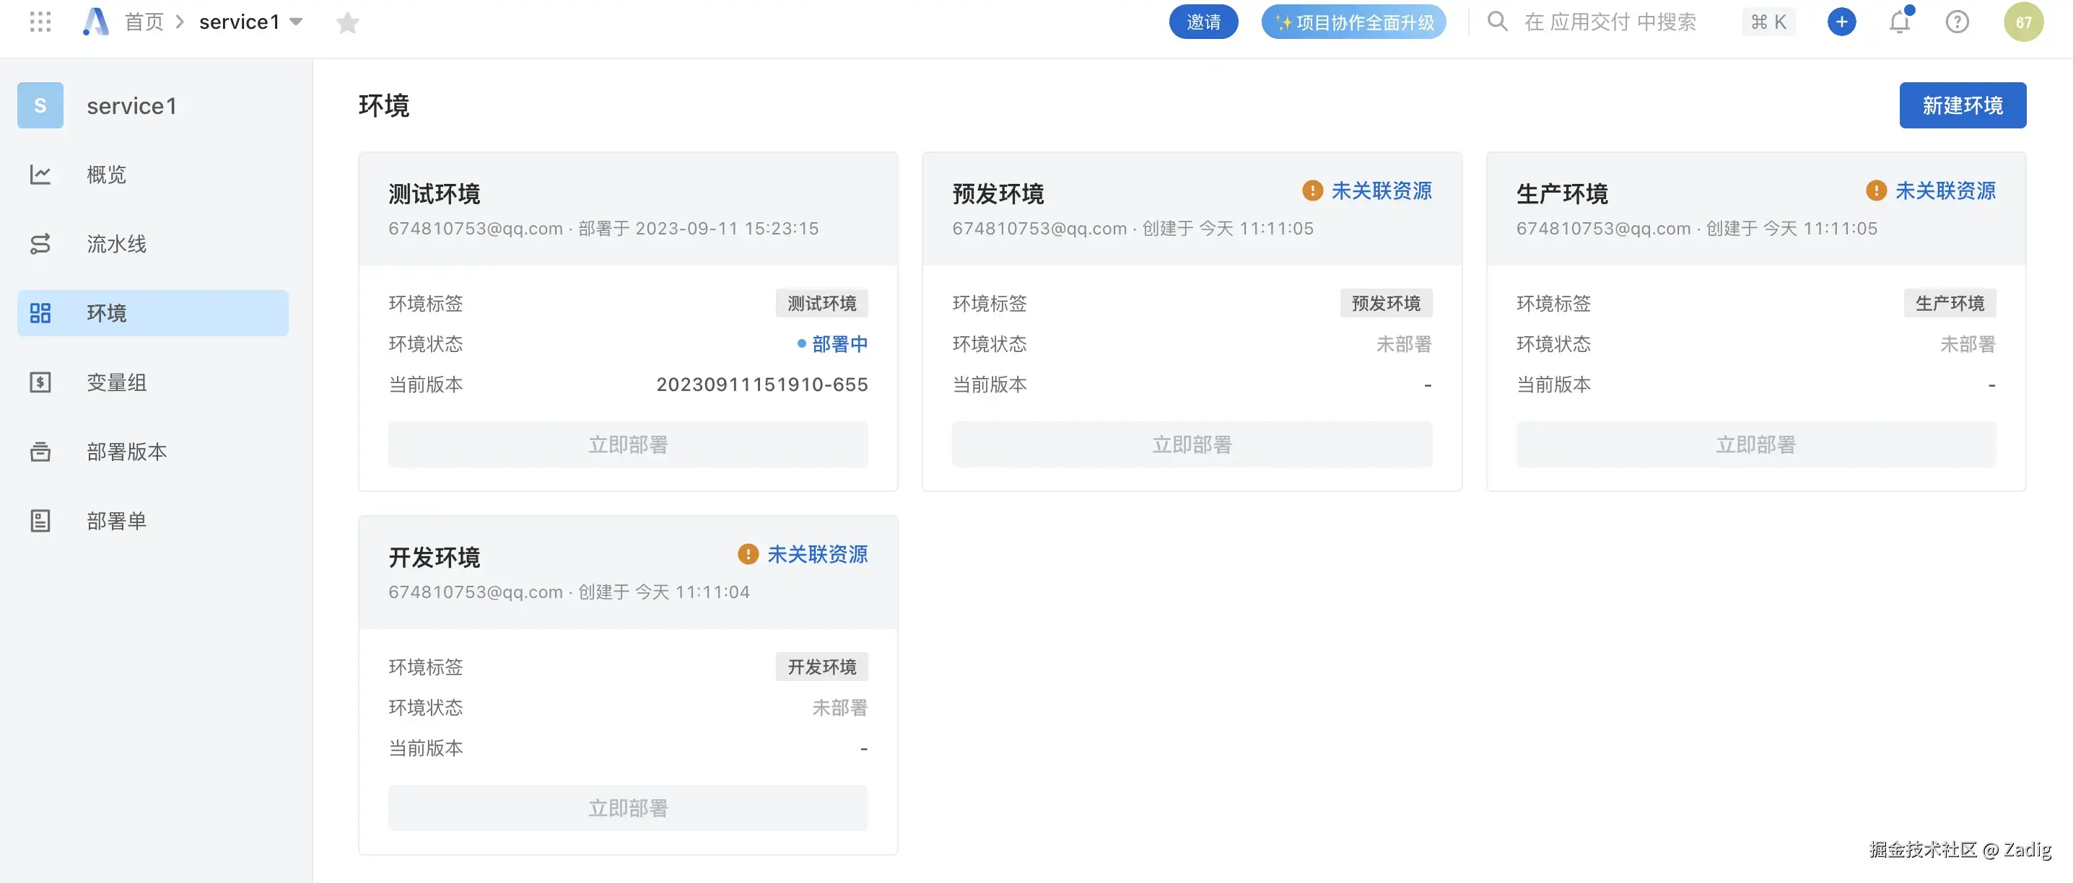Screen dimensions: 2073x883
Task: Click the 流水线 pipeline icon
Action: (40, 244)
